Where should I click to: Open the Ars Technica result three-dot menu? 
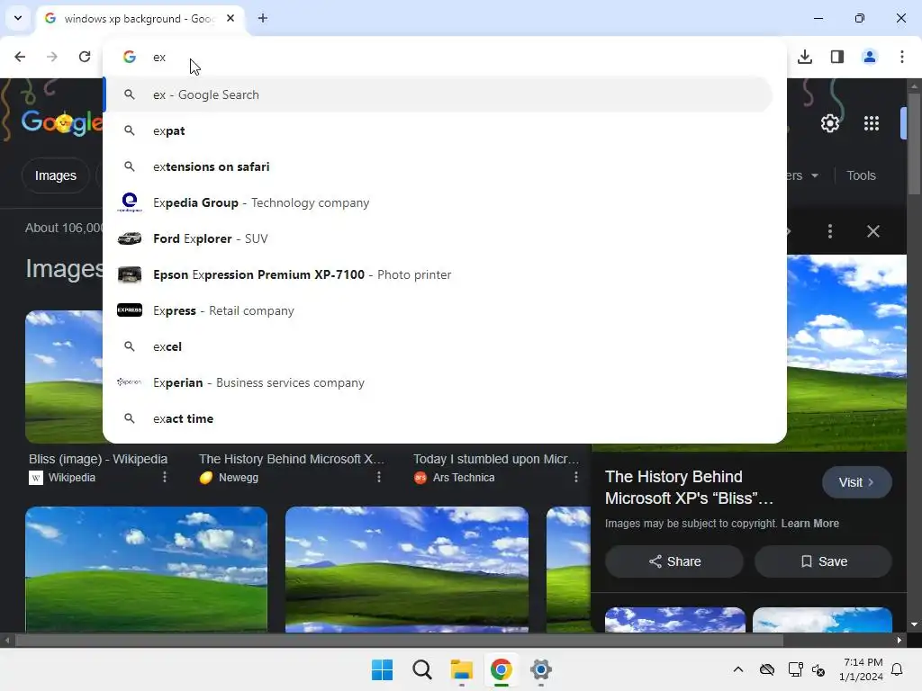click(575, 477)
